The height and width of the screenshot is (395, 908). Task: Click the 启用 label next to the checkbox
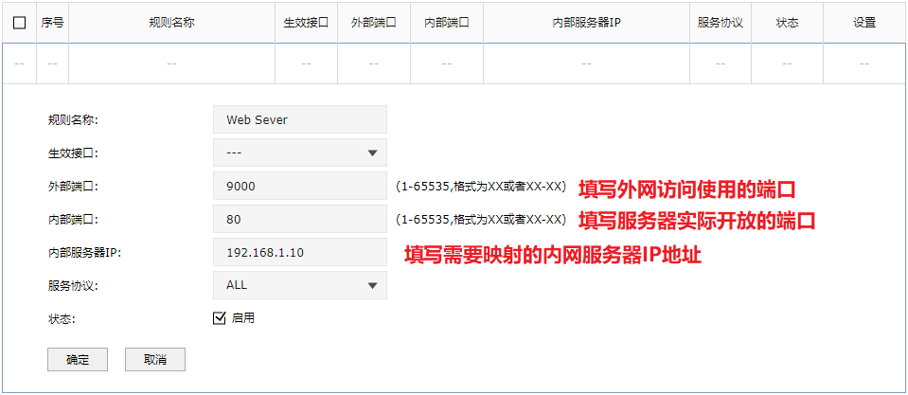(x=242, y=318)
